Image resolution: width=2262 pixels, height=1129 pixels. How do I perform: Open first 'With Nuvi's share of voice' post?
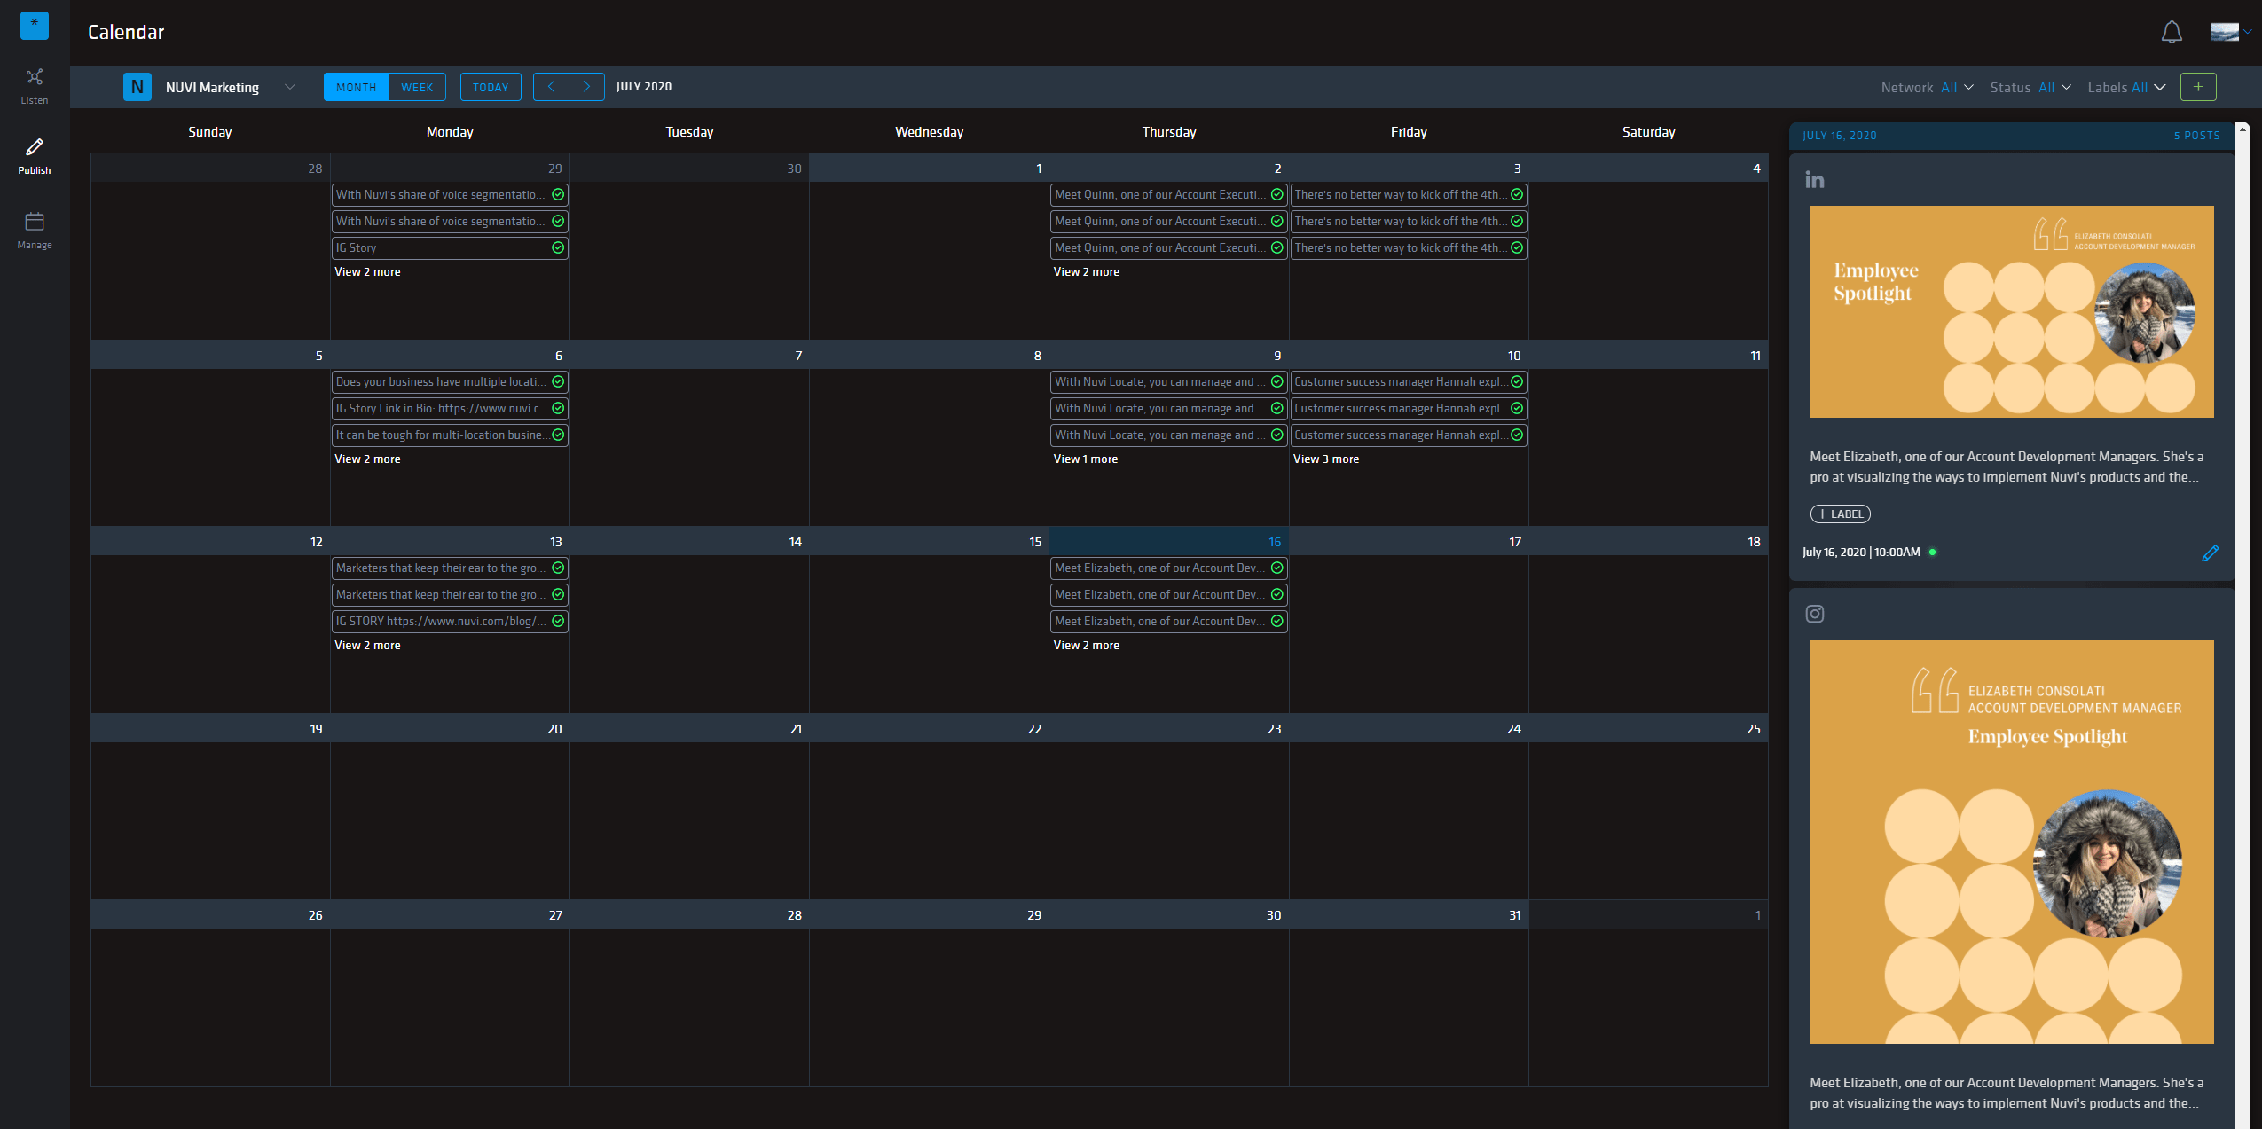click(450, 195)
